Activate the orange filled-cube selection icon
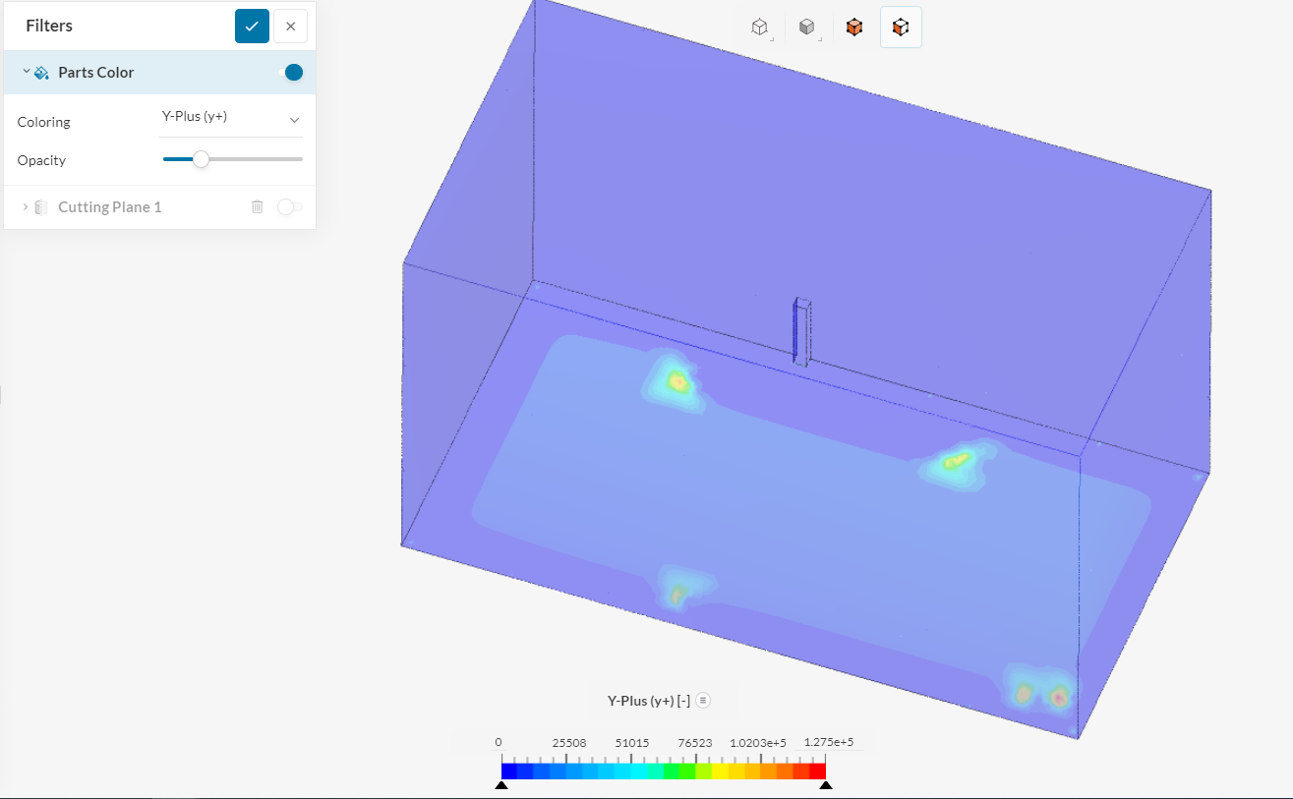1293x799 pixels. [x=854, y=28]
